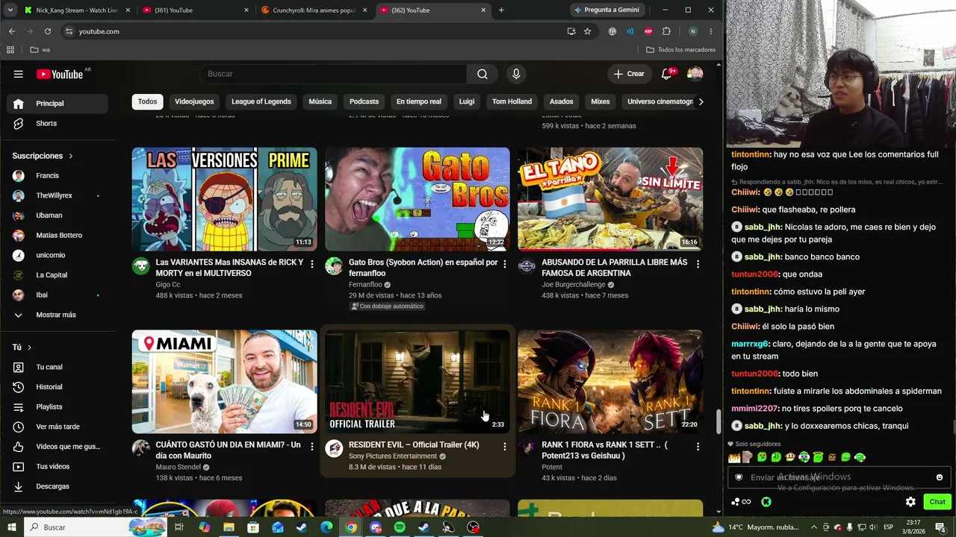Screen dimensions: 956x537
Task: Open the Chrome apps grid in bookmarks bar
Action: (x=10, y=50)
